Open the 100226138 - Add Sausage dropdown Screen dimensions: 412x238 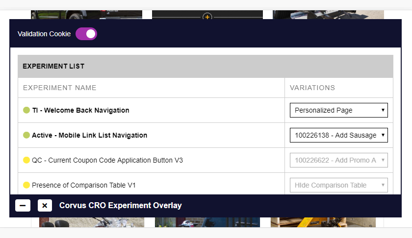pyautogui.click(x=339, y=135)
